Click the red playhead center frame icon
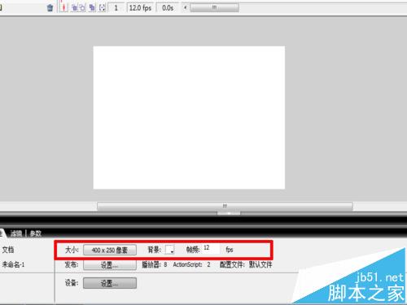Screen dimensions: 407x305 click(63, 7)
